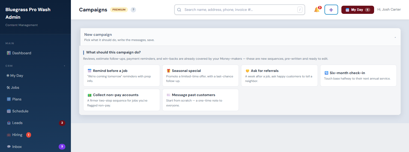
Task: Click the Inbox speech bubble icon
Action: pos(9,147)
